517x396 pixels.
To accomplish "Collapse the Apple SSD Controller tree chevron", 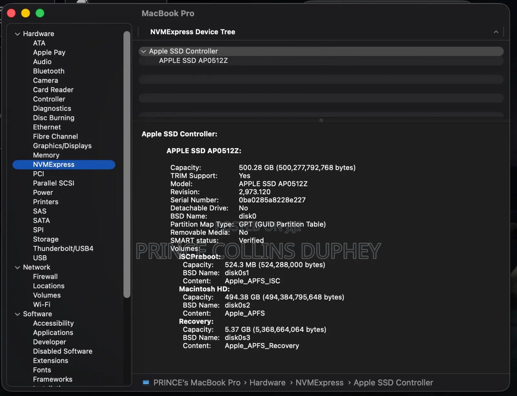I will (x=143, y=51).
